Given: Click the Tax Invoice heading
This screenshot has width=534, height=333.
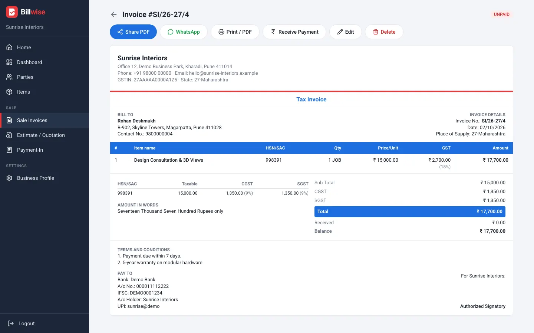Looking at the screenshot, I should click(311, 99).
